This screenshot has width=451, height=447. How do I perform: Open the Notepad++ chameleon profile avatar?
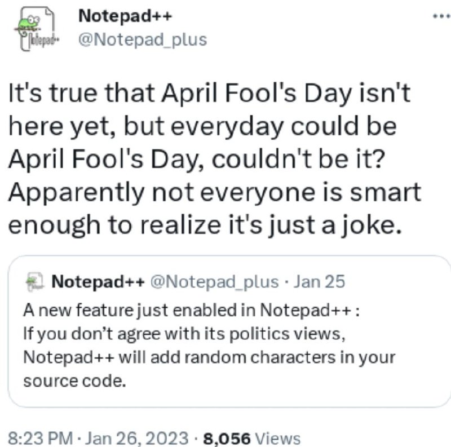tap(36, 30)
